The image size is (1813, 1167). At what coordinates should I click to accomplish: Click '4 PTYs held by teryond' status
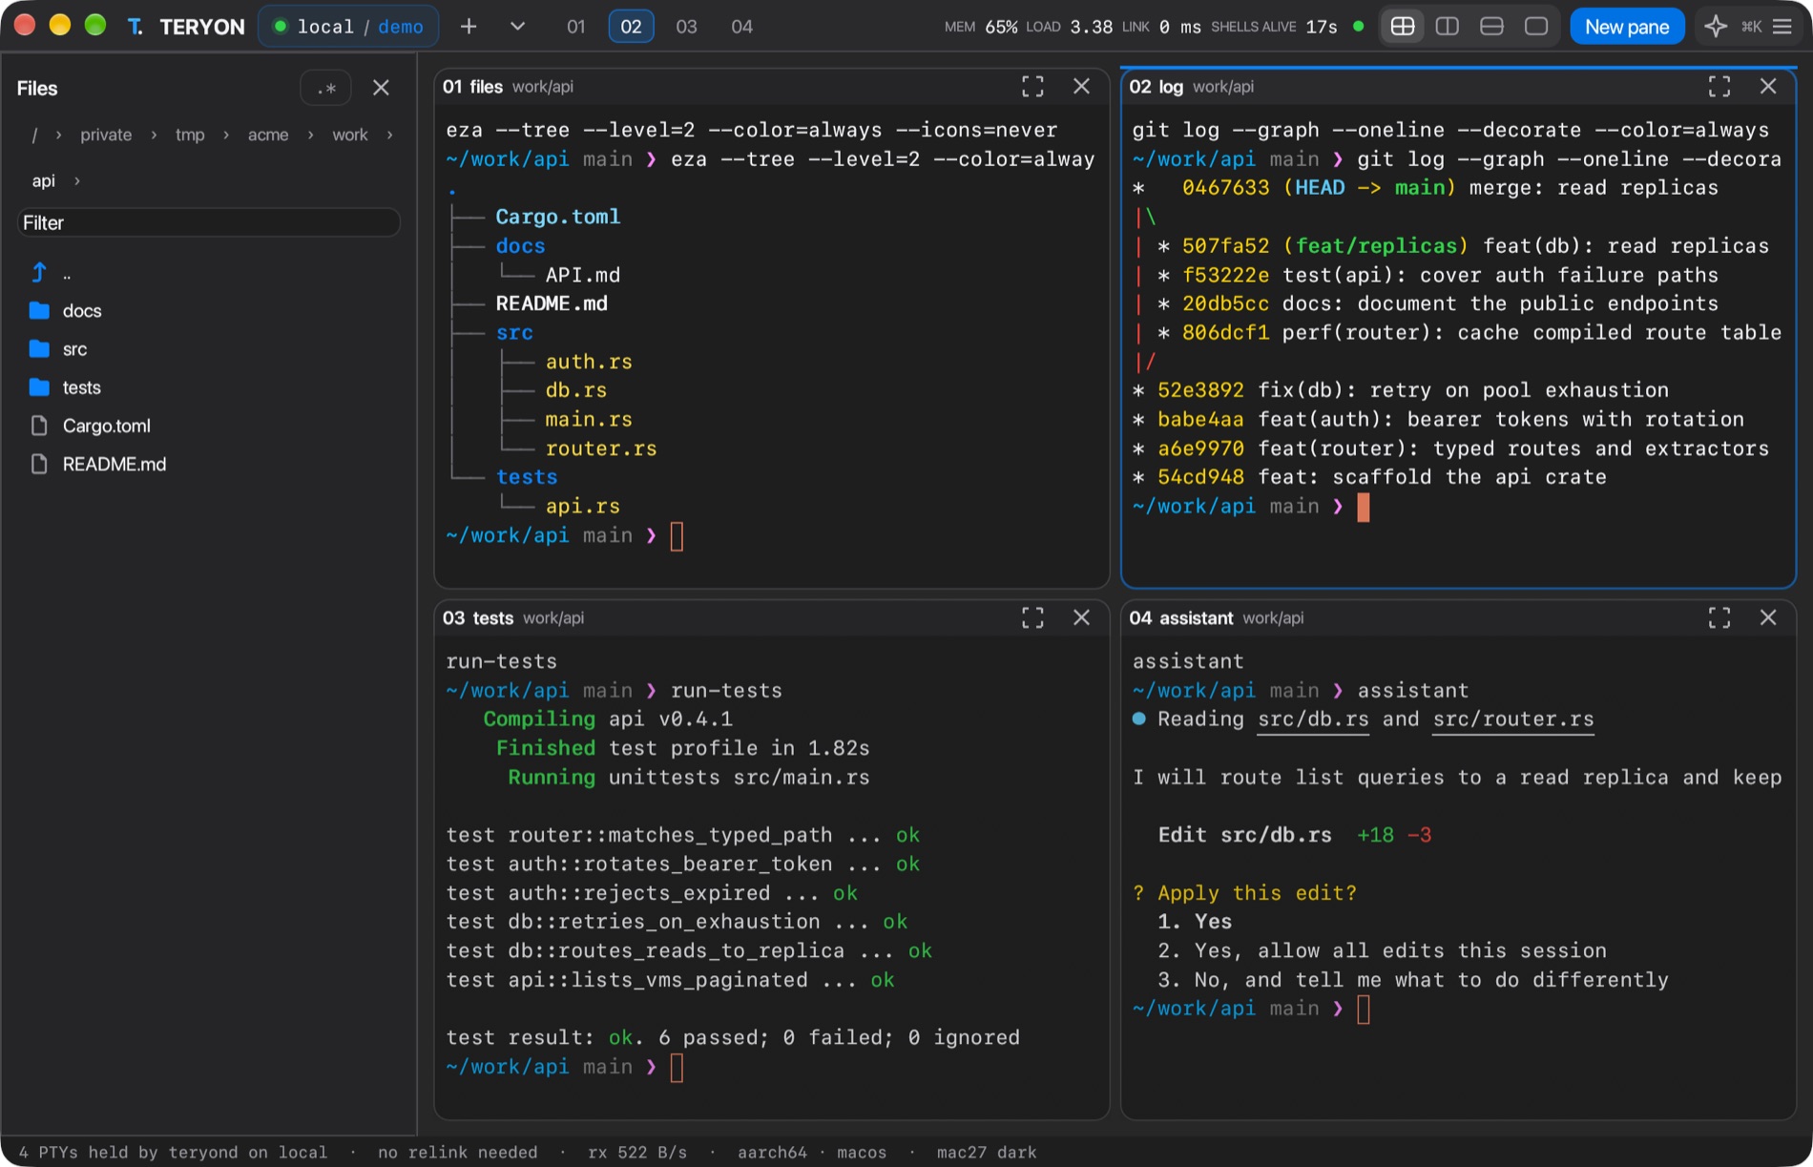[x=173, y=1153]
